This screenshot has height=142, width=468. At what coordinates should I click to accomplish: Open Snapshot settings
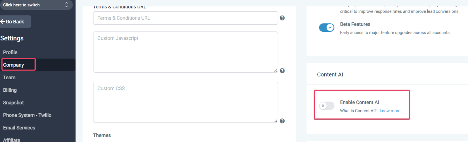(x=13, y=103)
